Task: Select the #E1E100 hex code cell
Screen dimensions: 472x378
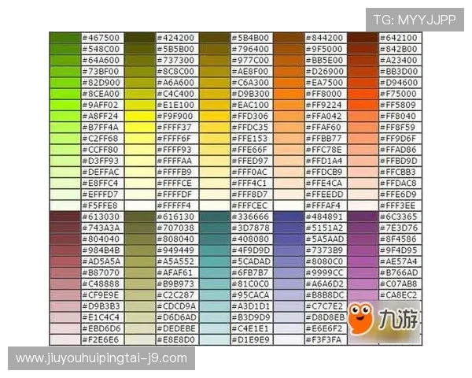Action: click(176, 104)
